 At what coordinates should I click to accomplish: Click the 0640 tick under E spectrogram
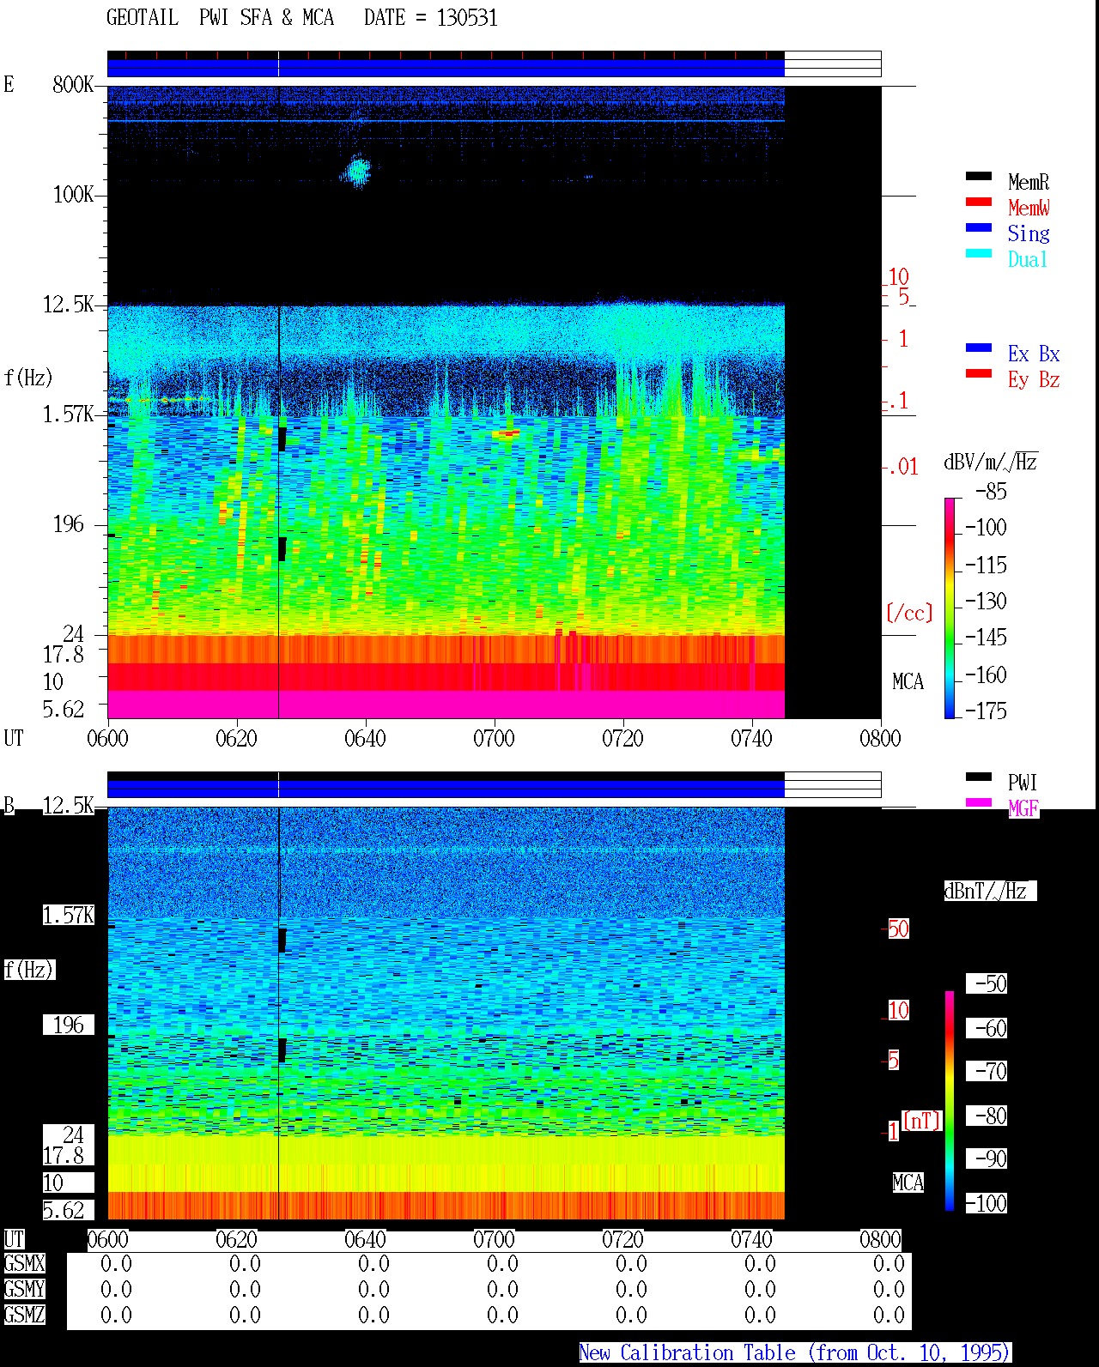(365, 739)
